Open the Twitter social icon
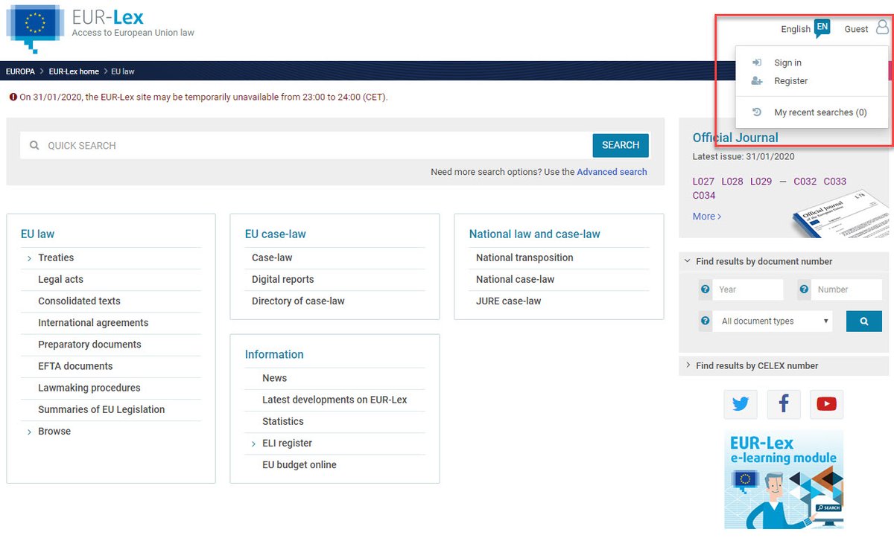 (x=741, y=404)
